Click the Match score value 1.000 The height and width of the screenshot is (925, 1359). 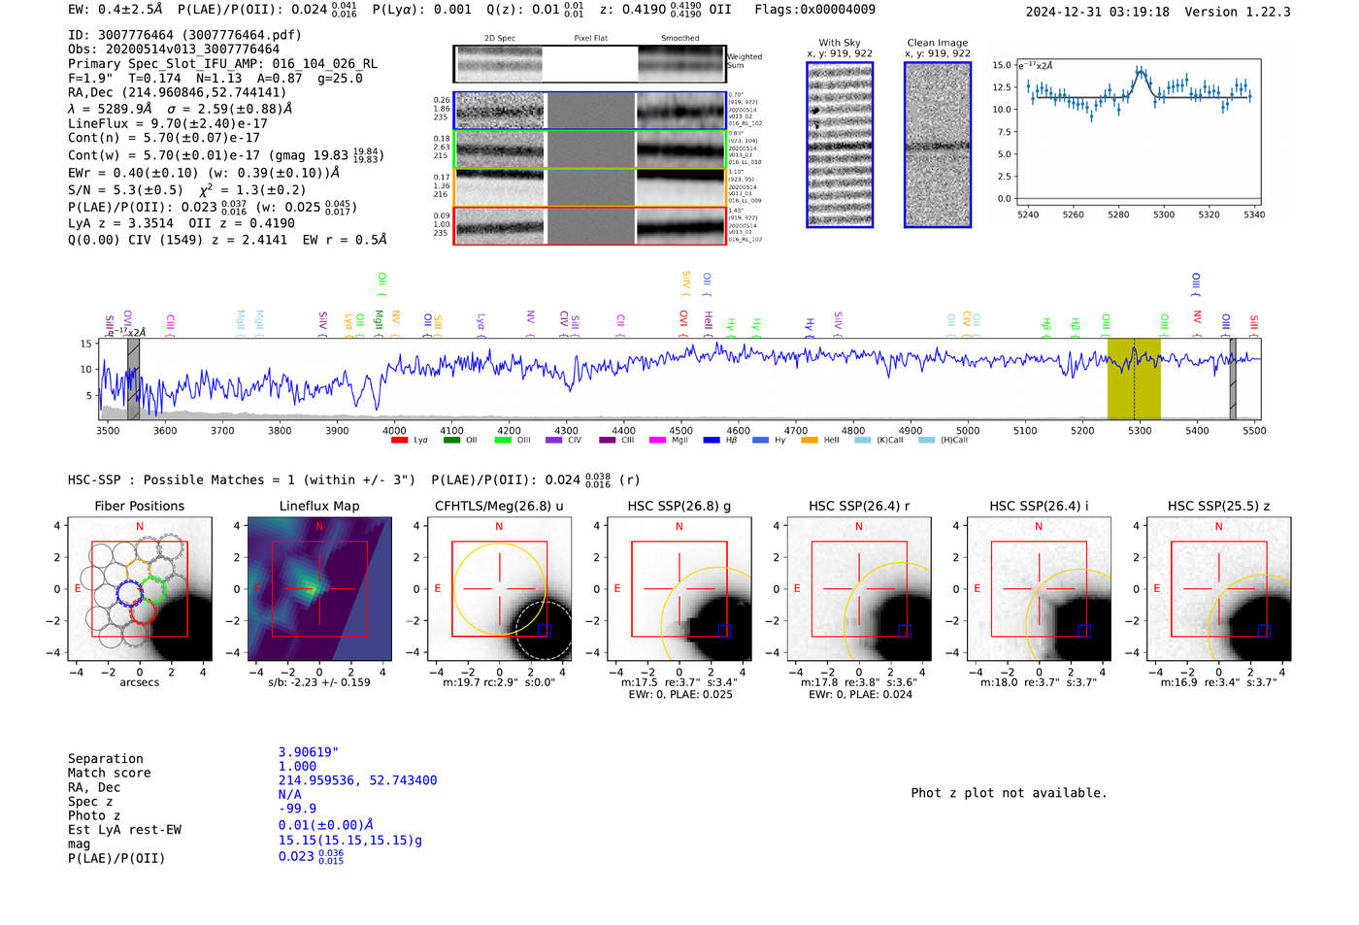297,766
